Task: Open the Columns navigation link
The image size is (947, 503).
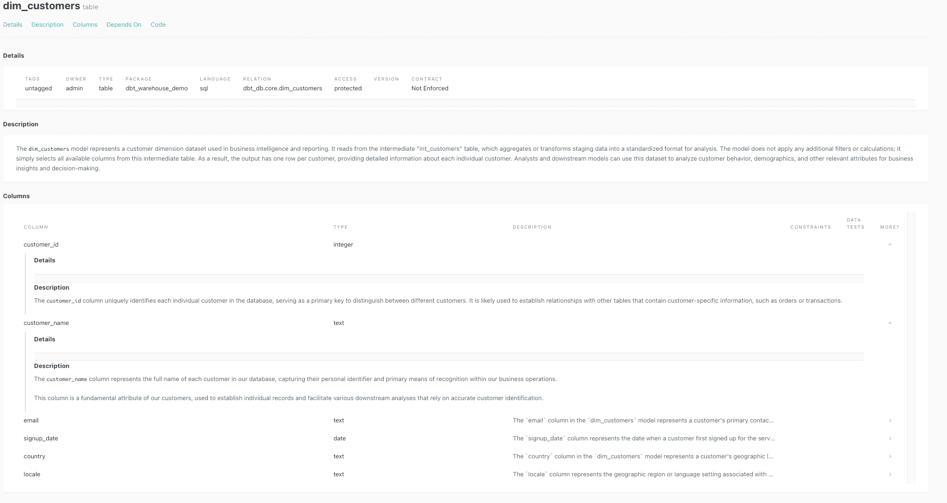Action: click(x=85, y=24)
